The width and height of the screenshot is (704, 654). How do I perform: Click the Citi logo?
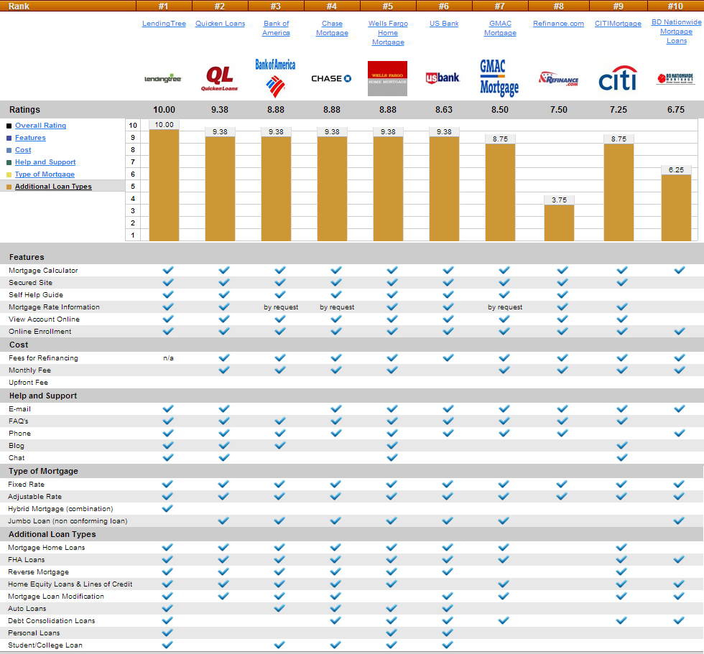click(x=618, y=78)
